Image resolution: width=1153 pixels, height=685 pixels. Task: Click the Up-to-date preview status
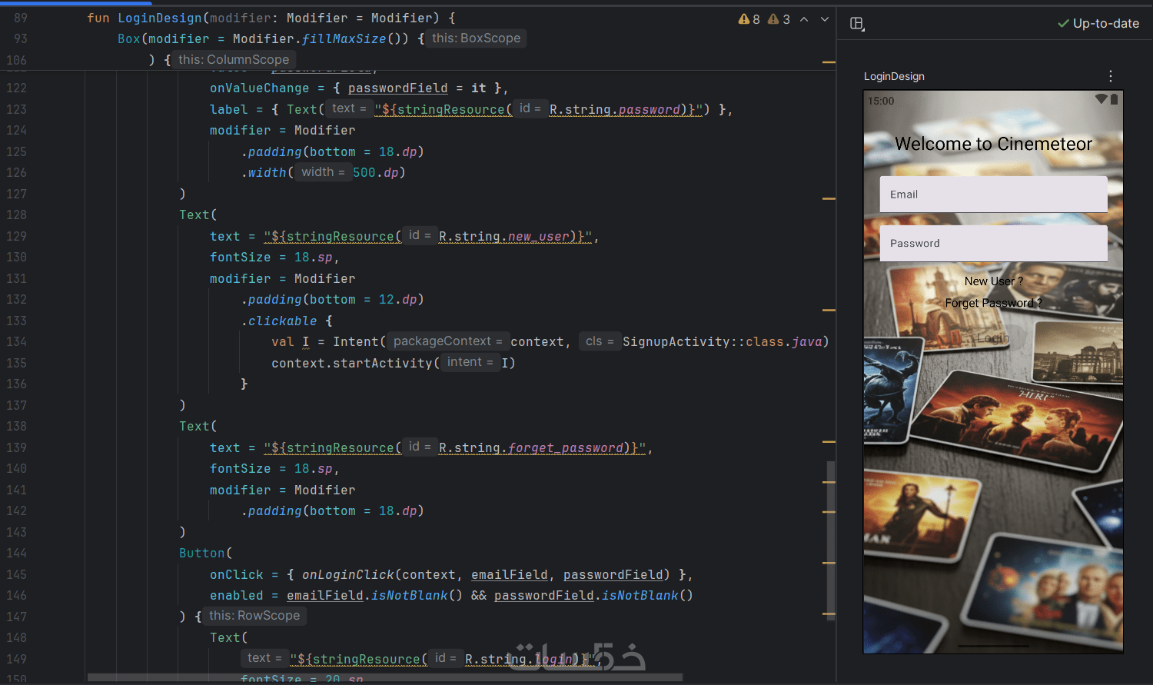(1098, 24)
